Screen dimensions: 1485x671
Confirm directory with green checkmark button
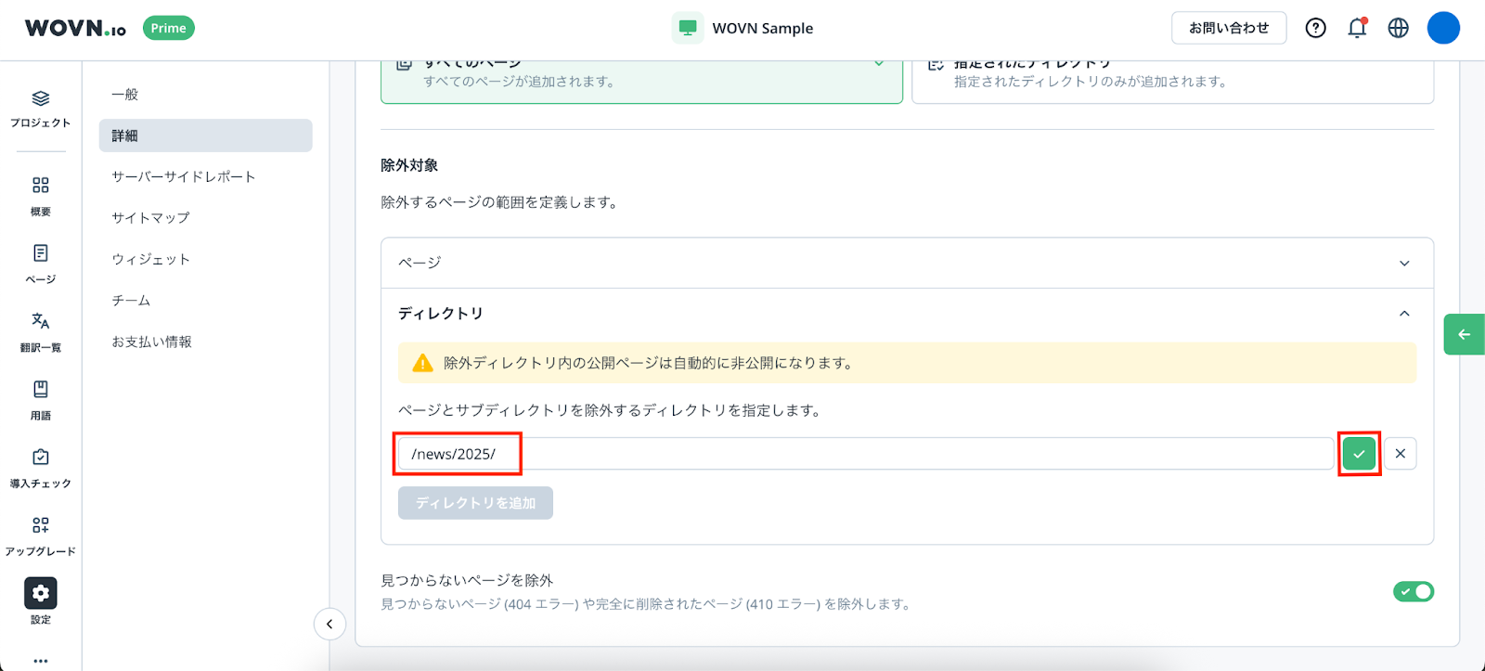(x=1359, y=454)
